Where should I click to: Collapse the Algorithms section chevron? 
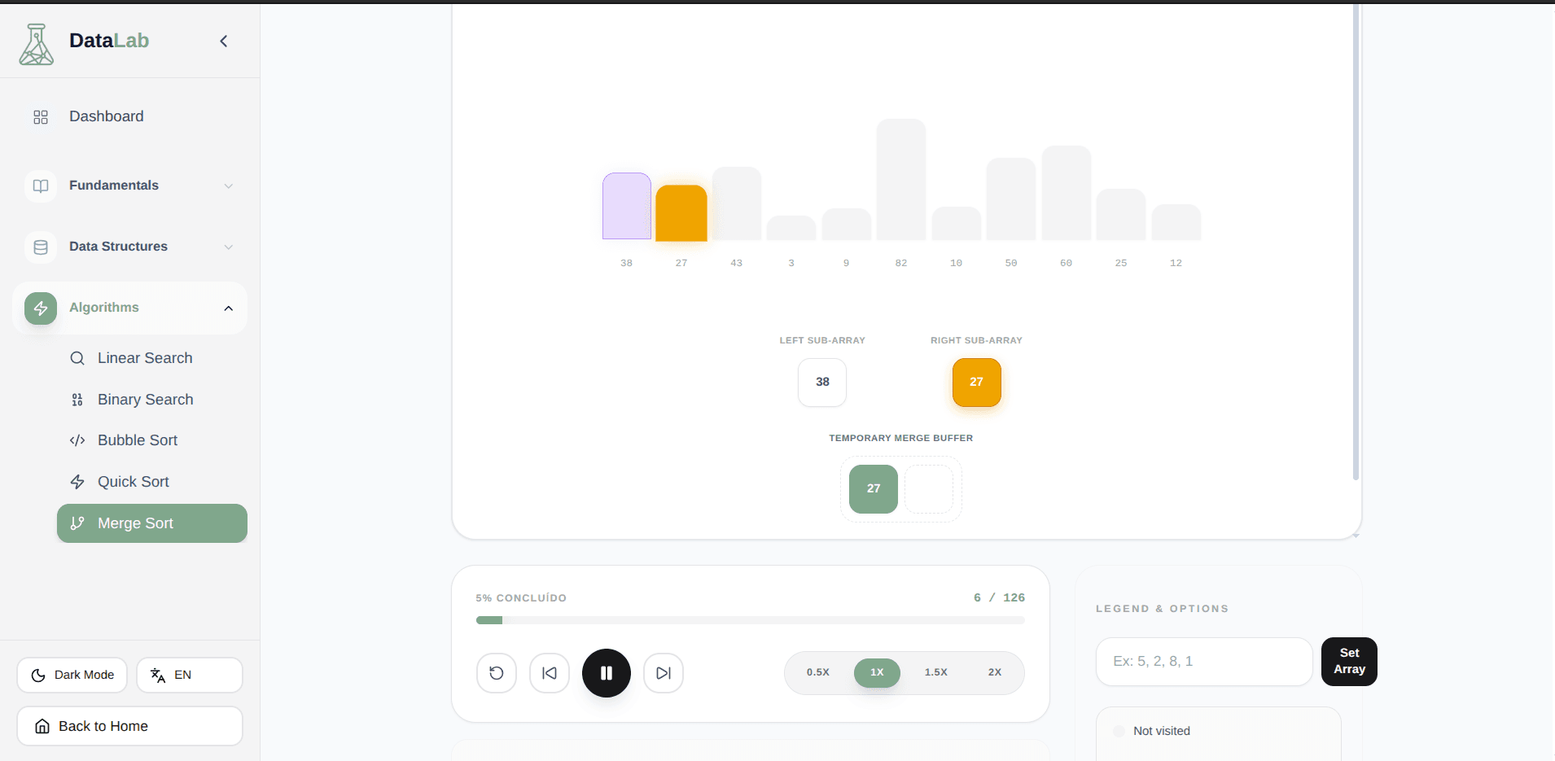[229, 308]
